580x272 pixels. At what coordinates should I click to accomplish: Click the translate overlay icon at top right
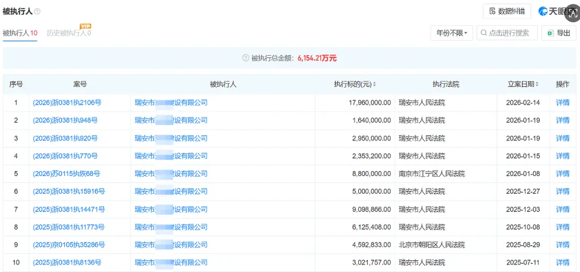coord(572,11)
